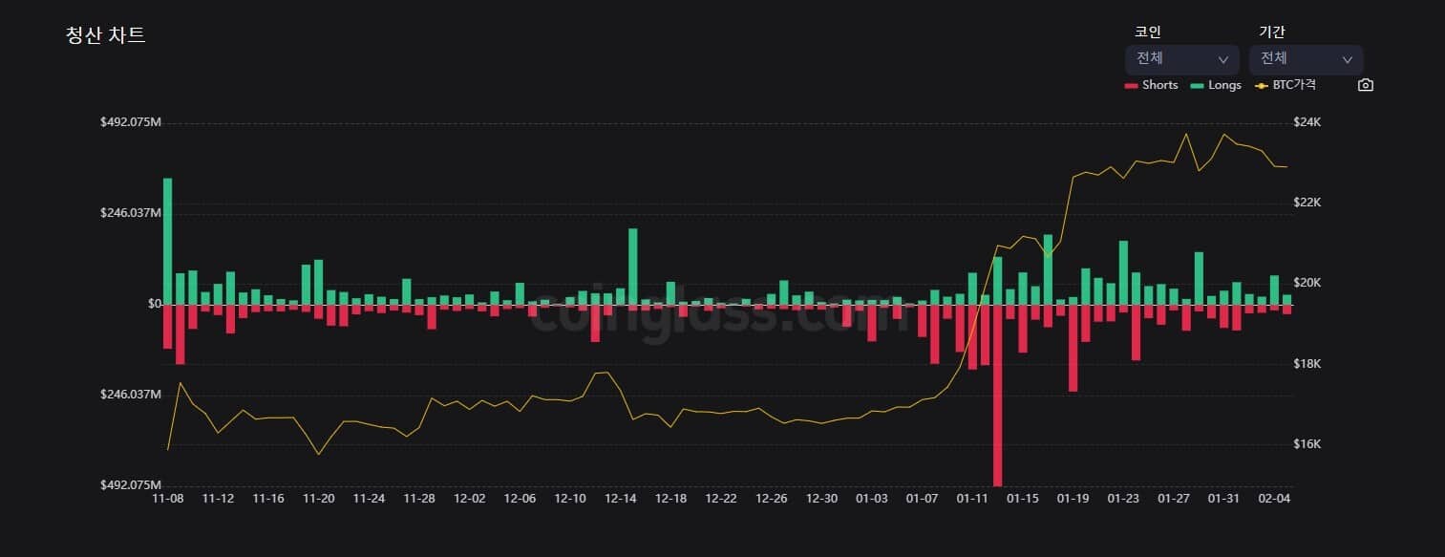Click the camera screenshot icon

(1366, 85)
